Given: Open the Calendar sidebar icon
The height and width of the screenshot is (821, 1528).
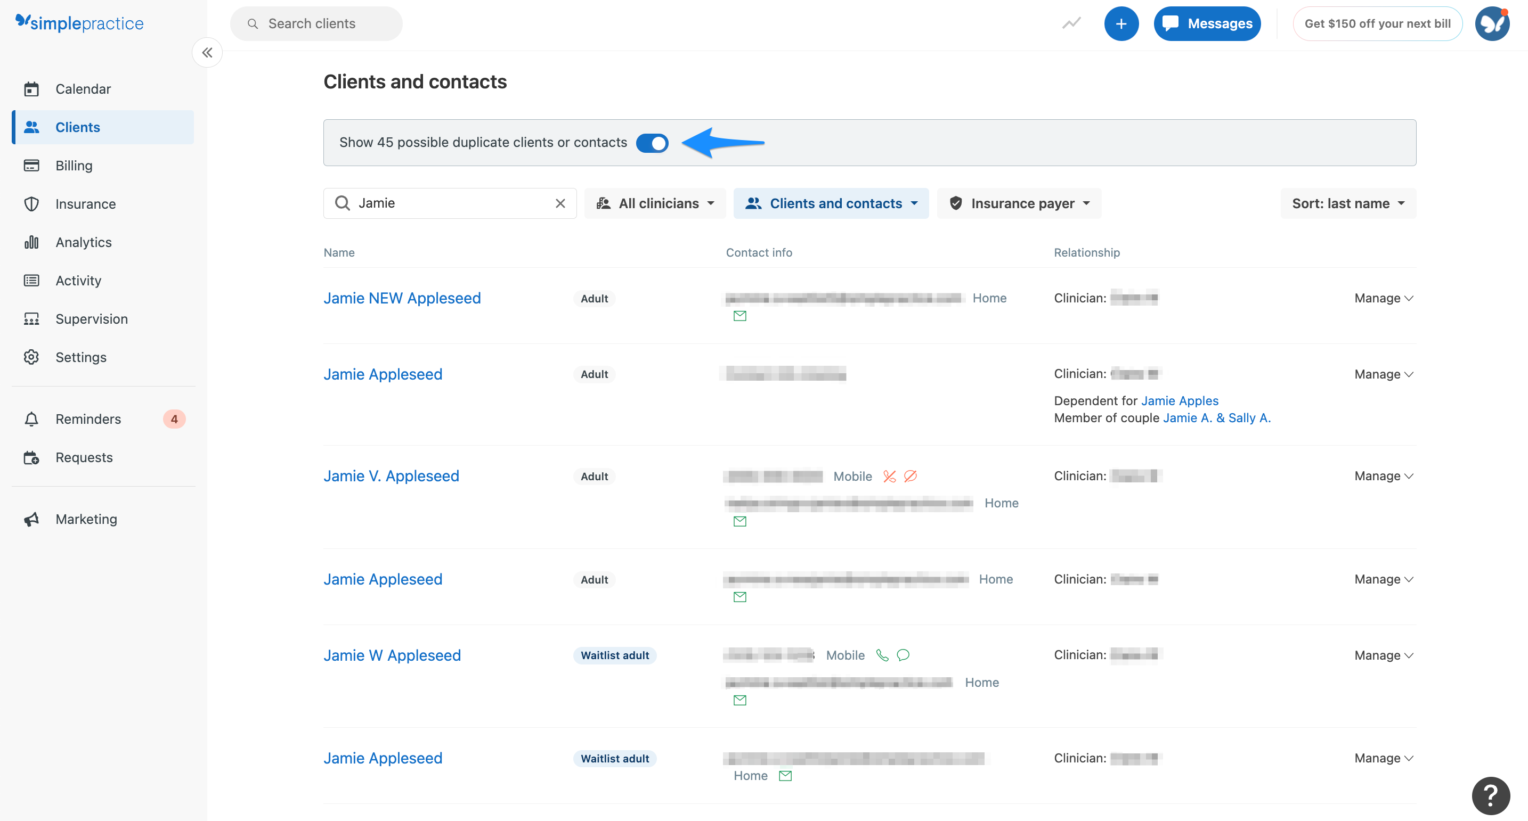Looking at the screenshot, I should coord(31,88).
